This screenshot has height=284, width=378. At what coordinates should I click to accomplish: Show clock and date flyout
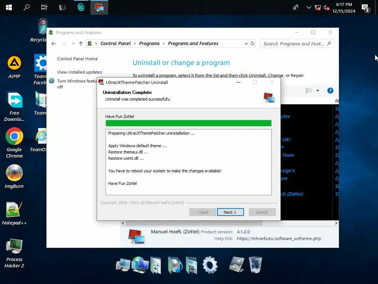(x=344, y=8)
